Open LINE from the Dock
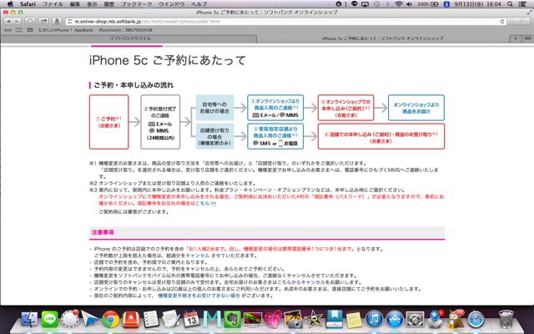Screen dimensions: 534x334 pos(50,319)
